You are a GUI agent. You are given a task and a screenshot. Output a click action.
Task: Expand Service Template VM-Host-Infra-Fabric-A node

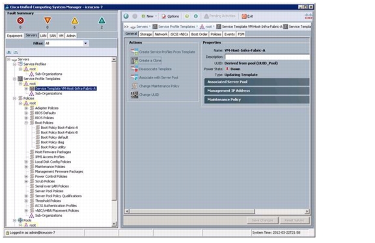(26, 89)
